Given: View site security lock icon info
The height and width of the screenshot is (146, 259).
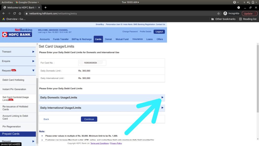Looking at the screenshot, I should click(27, 14).
